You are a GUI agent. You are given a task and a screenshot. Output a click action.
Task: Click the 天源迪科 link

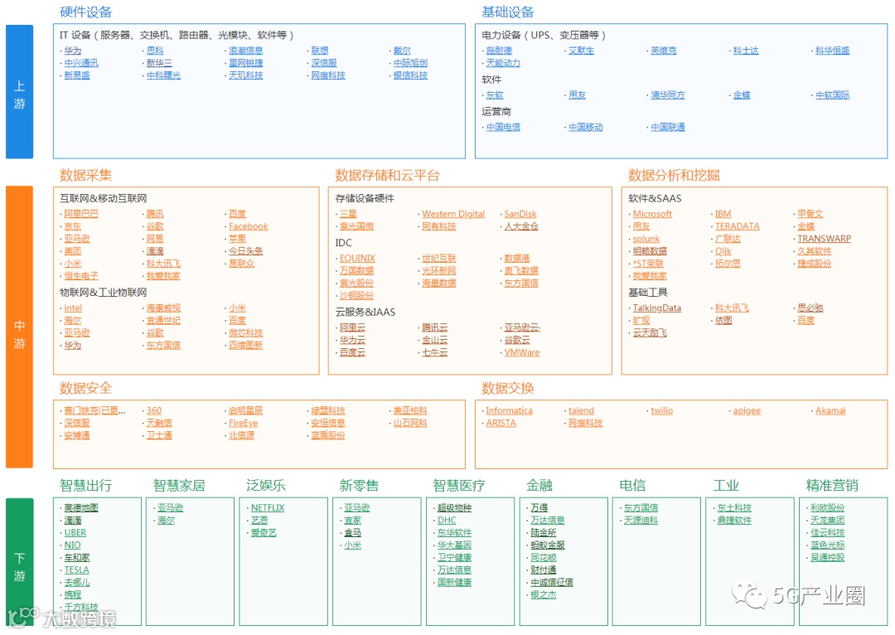641,521
